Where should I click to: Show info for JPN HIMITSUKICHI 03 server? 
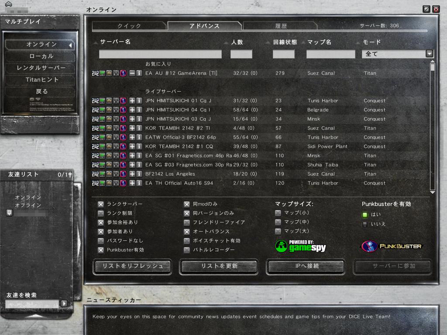[139, 119]
